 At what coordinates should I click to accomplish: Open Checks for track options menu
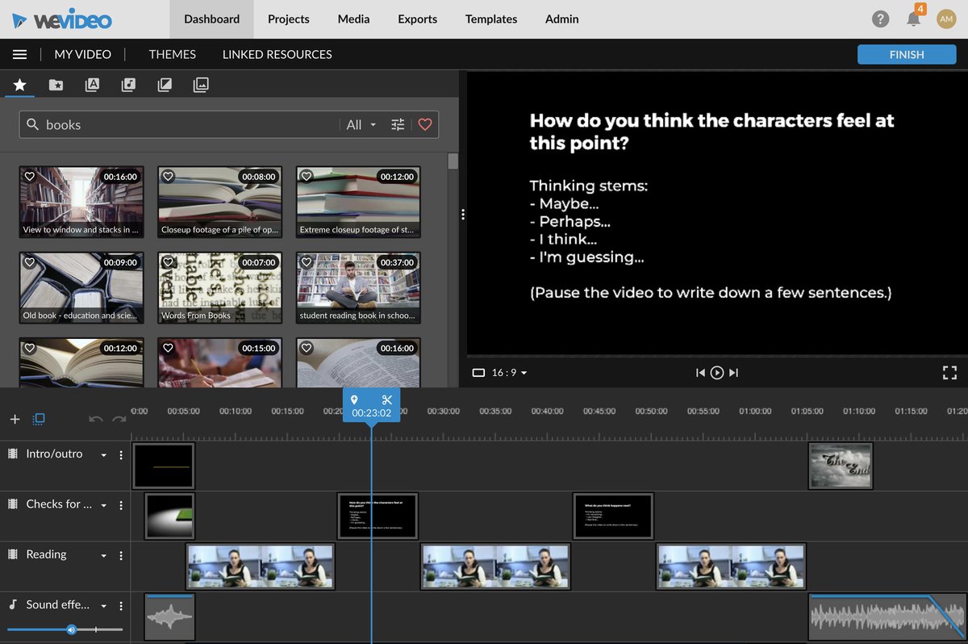(121, 505)
